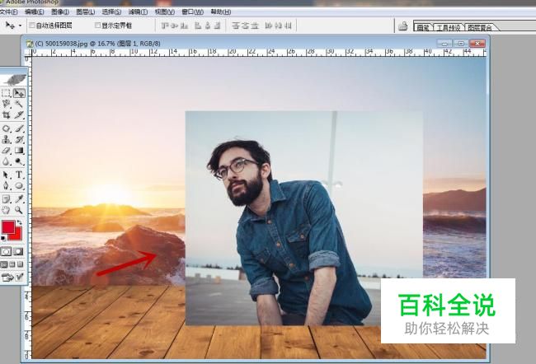Select the Eraser tool
Image resolution: width=536 pixels, height=364 pixels.
tap(6, 151)
